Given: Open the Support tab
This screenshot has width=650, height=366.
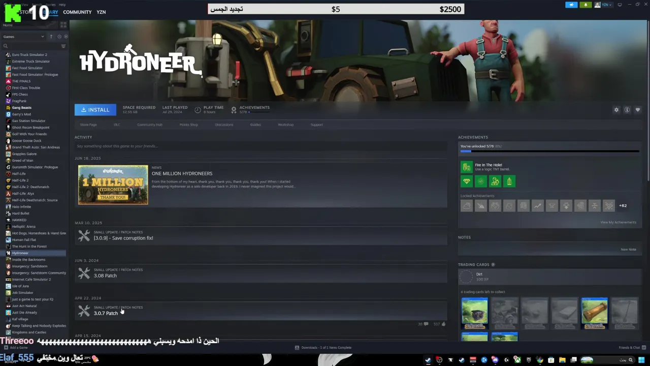Looking at the screenshot, I should tap(316, 125).
